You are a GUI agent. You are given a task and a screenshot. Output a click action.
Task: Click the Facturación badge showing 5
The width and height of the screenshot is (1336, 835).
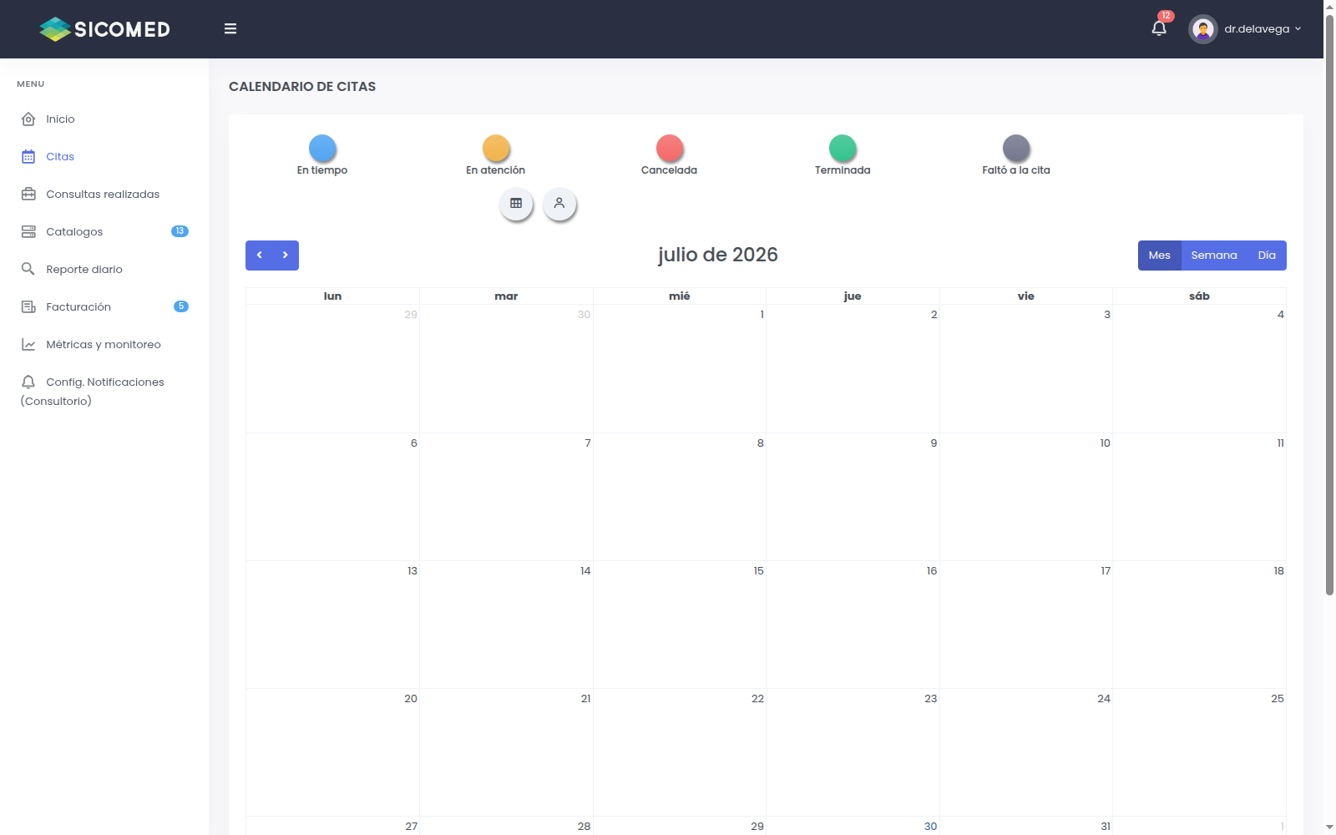[x=181, y=306]
